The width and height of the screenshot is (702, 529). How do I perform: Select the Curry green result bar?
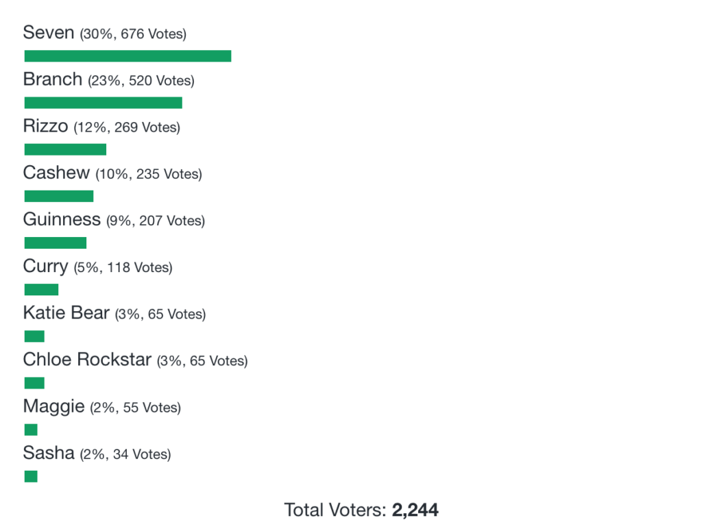(x=41, y=290)
